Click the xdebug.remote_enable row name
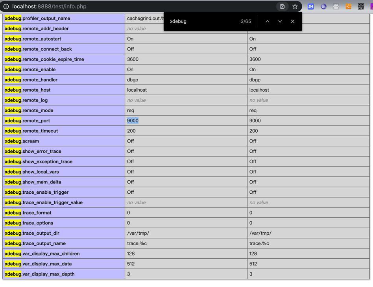Viewport: 373px width, 287px height. click(30, 70)
